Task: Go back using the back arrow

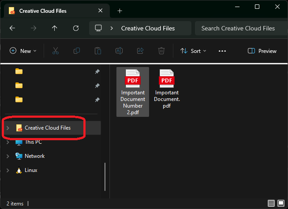Action: (12, 28)
